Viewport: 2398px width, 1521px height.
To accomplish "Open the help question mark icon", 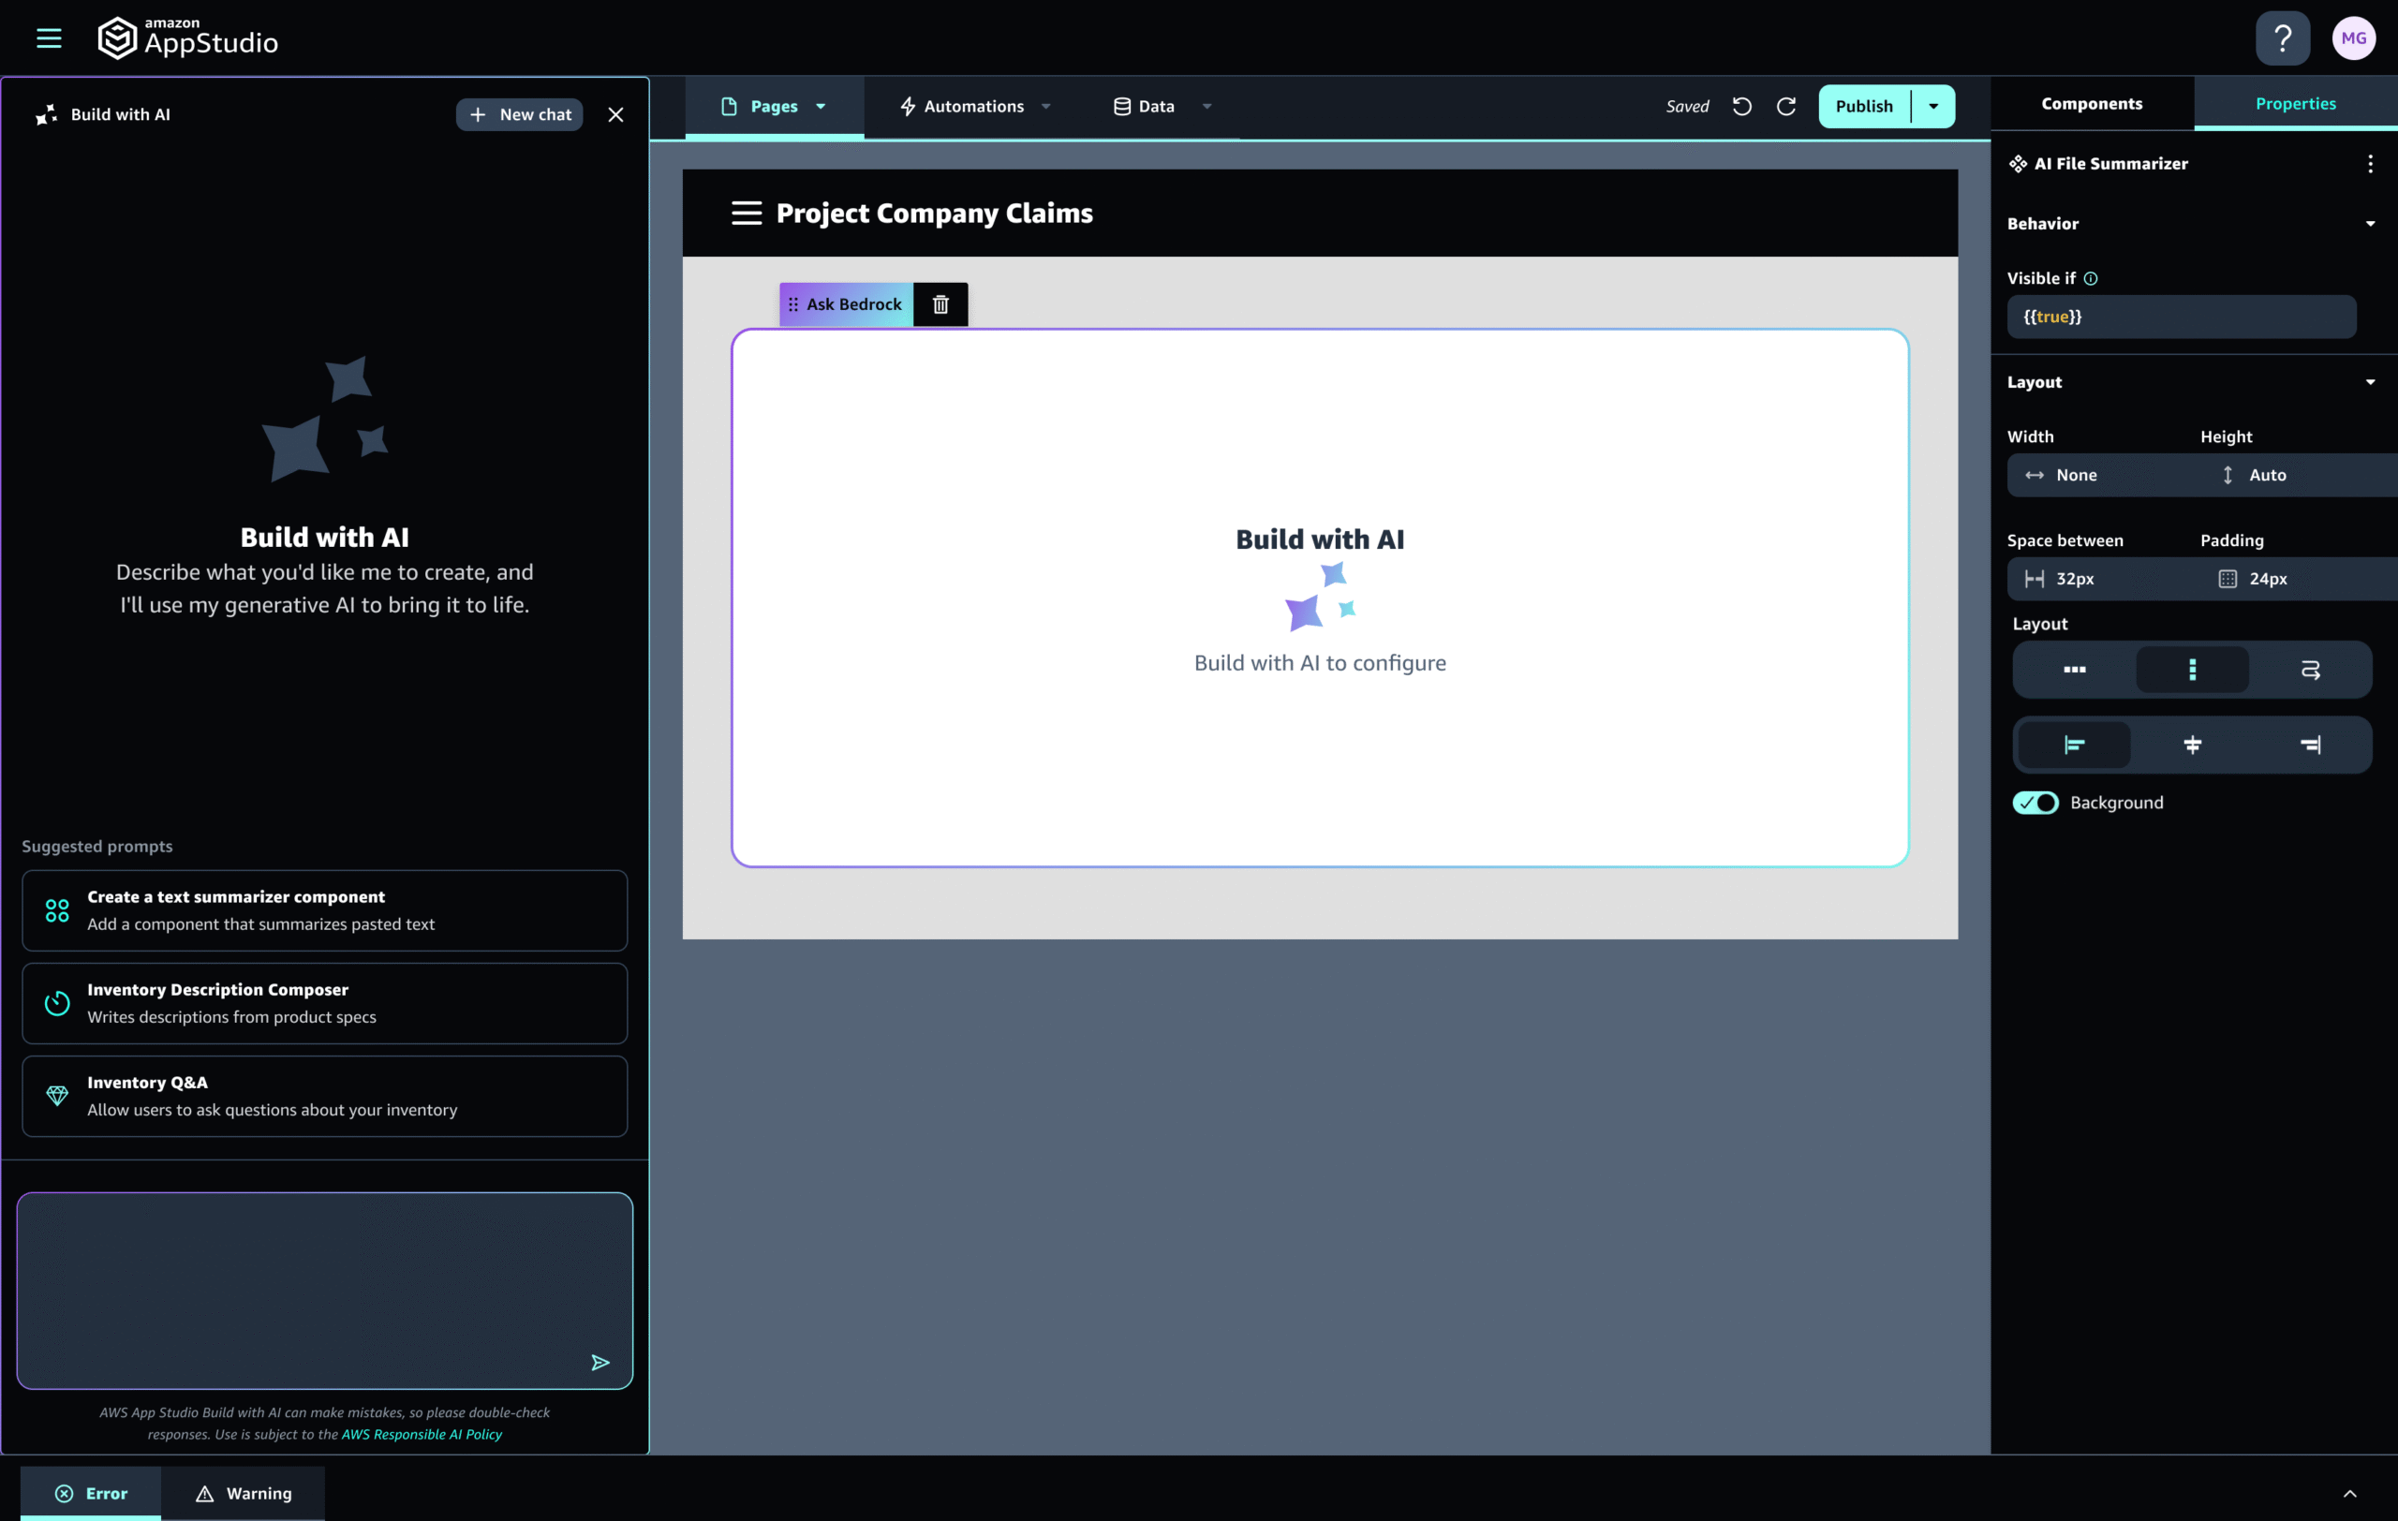I will pyautogui.click(x=2283, y=37).
